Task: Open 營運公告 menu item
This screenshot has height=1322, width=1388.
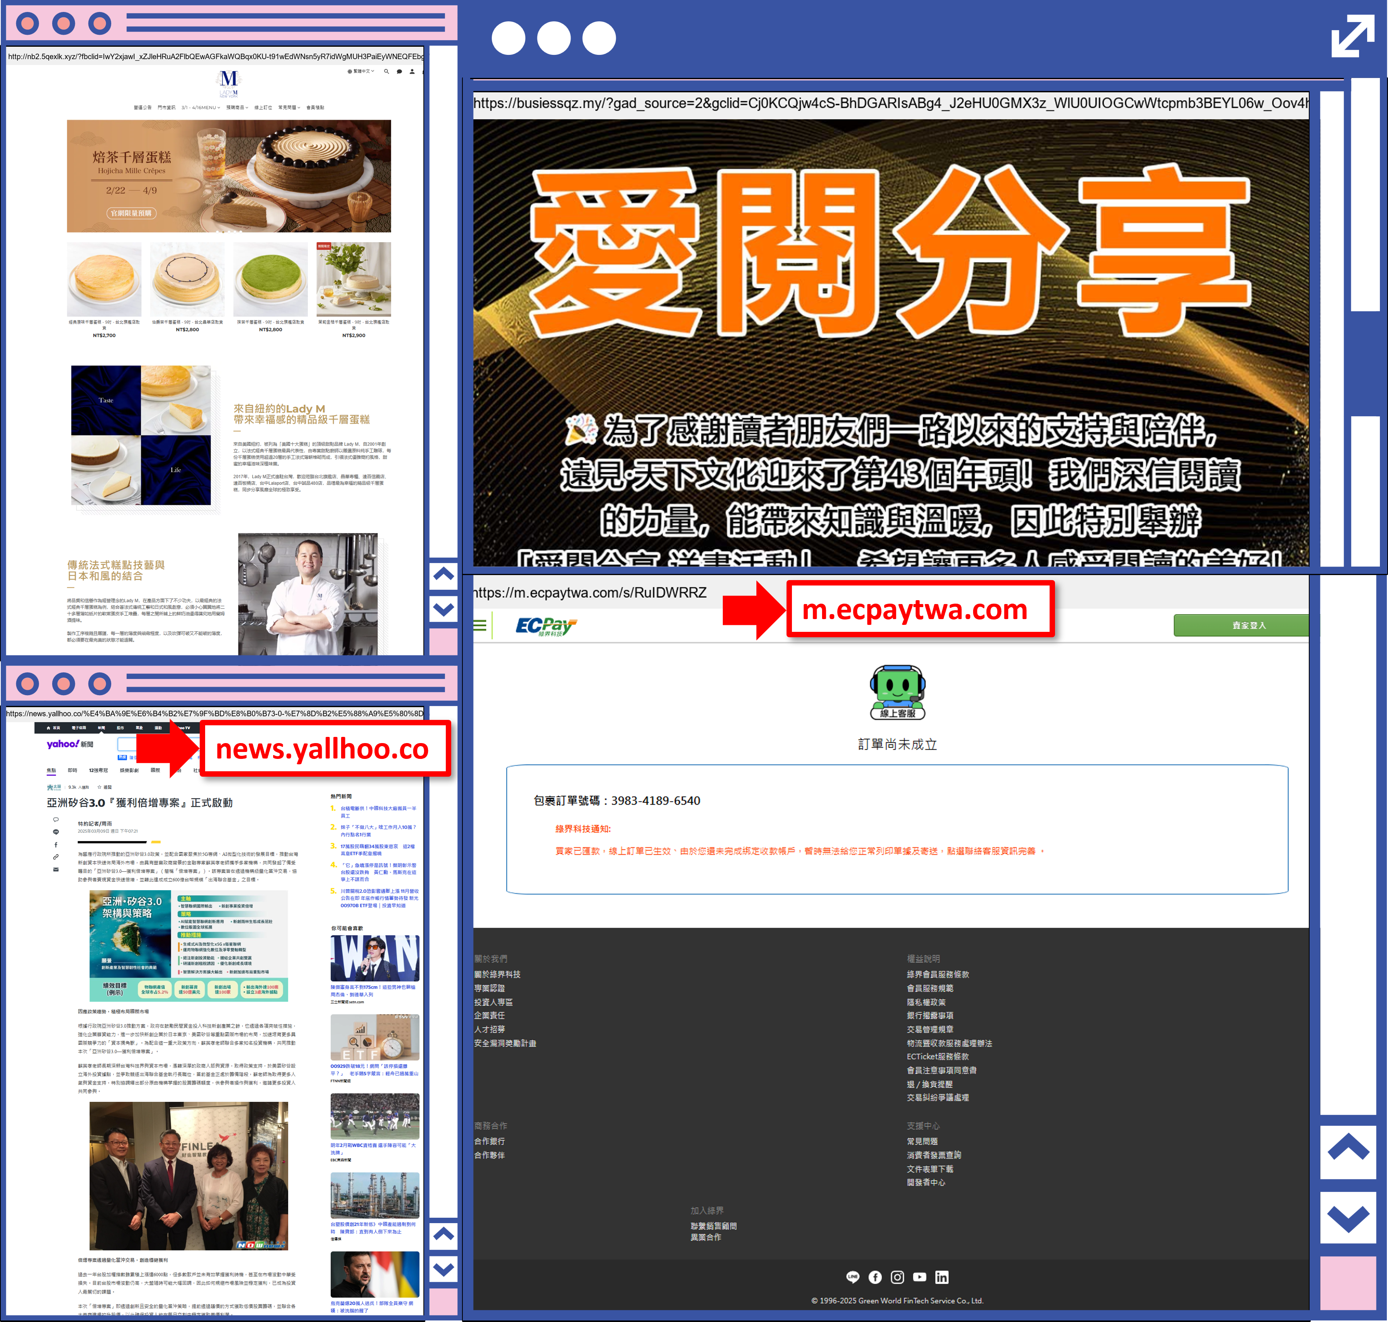Action: (x=143, y=108)
